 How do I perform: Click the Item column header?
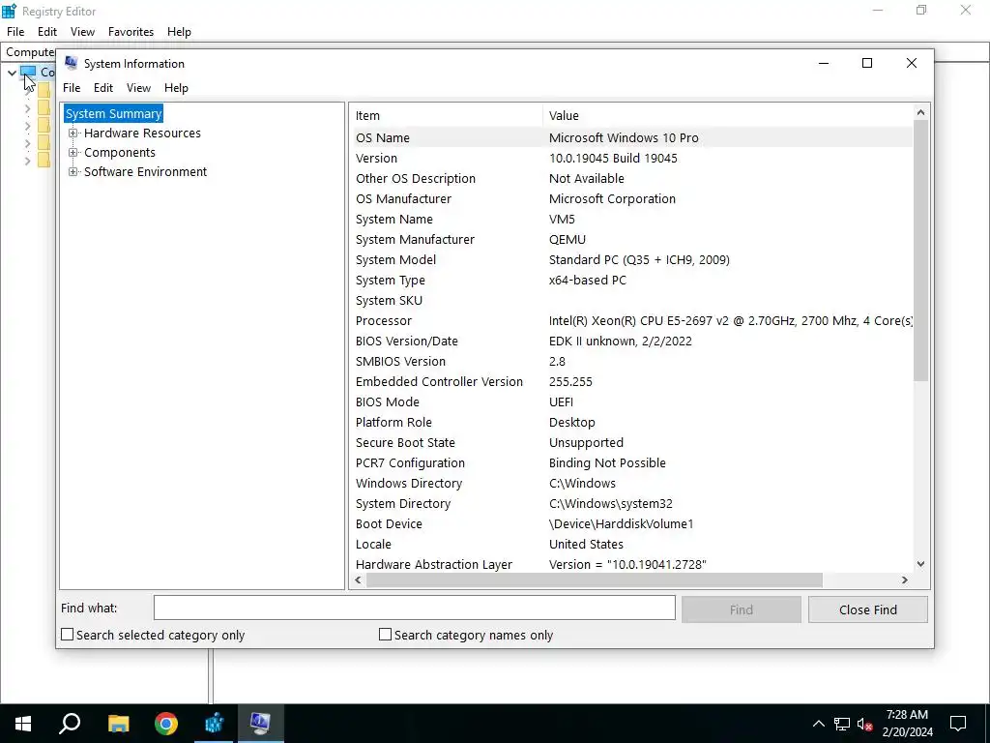coord(447,116)
